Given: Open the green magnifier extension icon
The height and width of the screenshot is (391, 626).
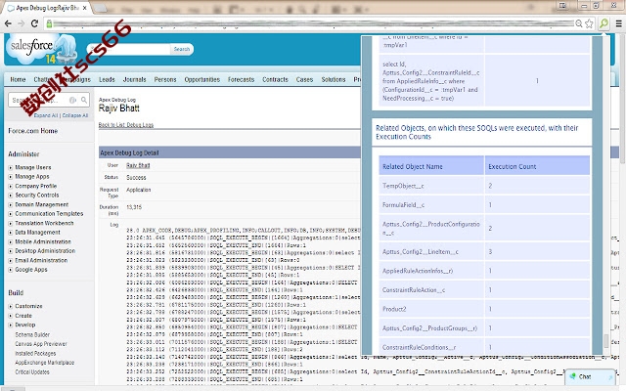Looking at the screenshot, I should [x=604, y=23].
